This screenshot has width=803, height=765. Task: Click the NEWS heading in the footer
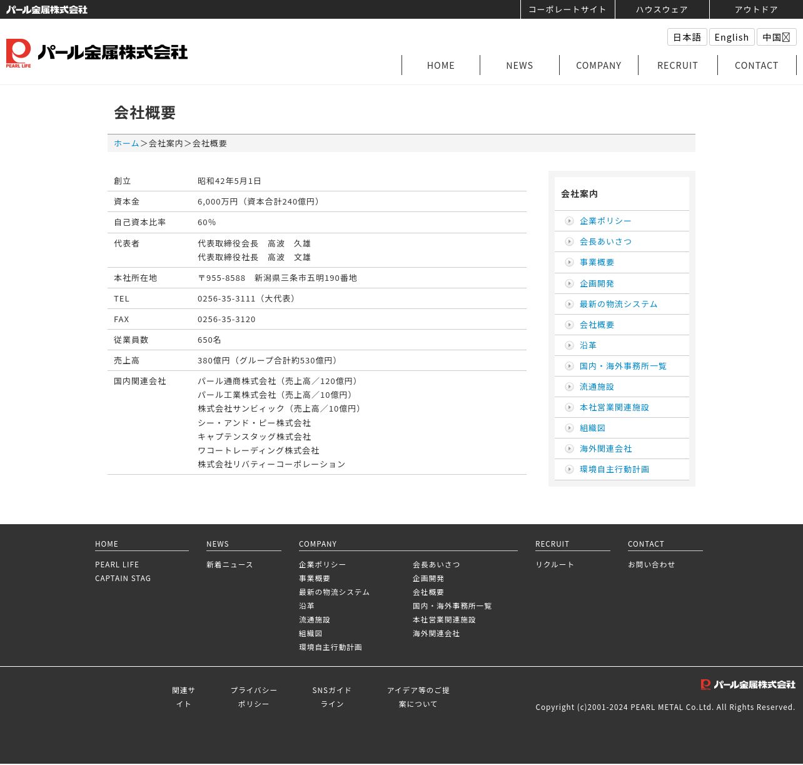pos(218,544)
